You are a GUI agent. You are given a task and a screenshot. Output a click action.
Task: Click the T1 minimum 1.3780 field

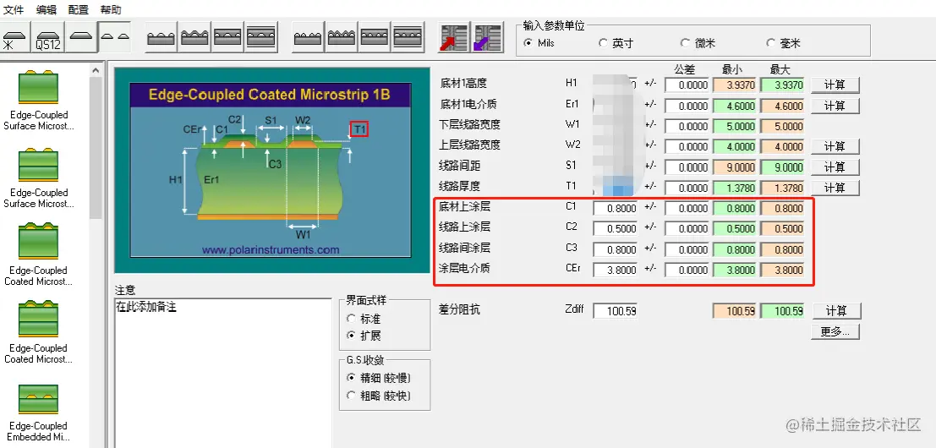tap(735, 188)
